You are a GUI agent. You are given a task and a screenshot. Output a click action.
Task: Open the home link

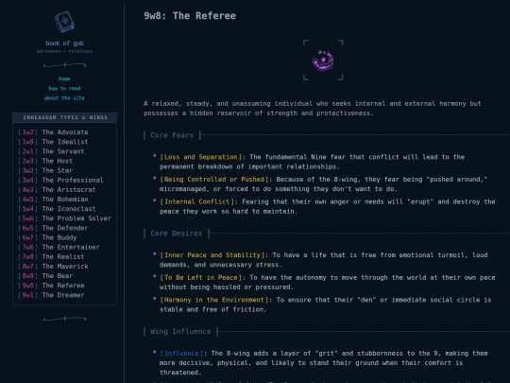pos(64,78)
